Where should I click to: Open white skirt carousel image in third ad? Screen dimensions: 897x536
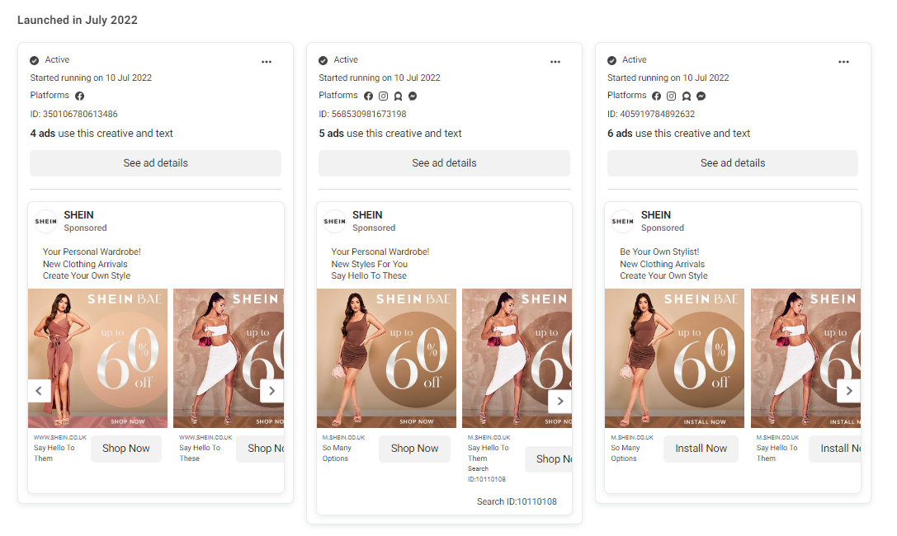point(805,358)
